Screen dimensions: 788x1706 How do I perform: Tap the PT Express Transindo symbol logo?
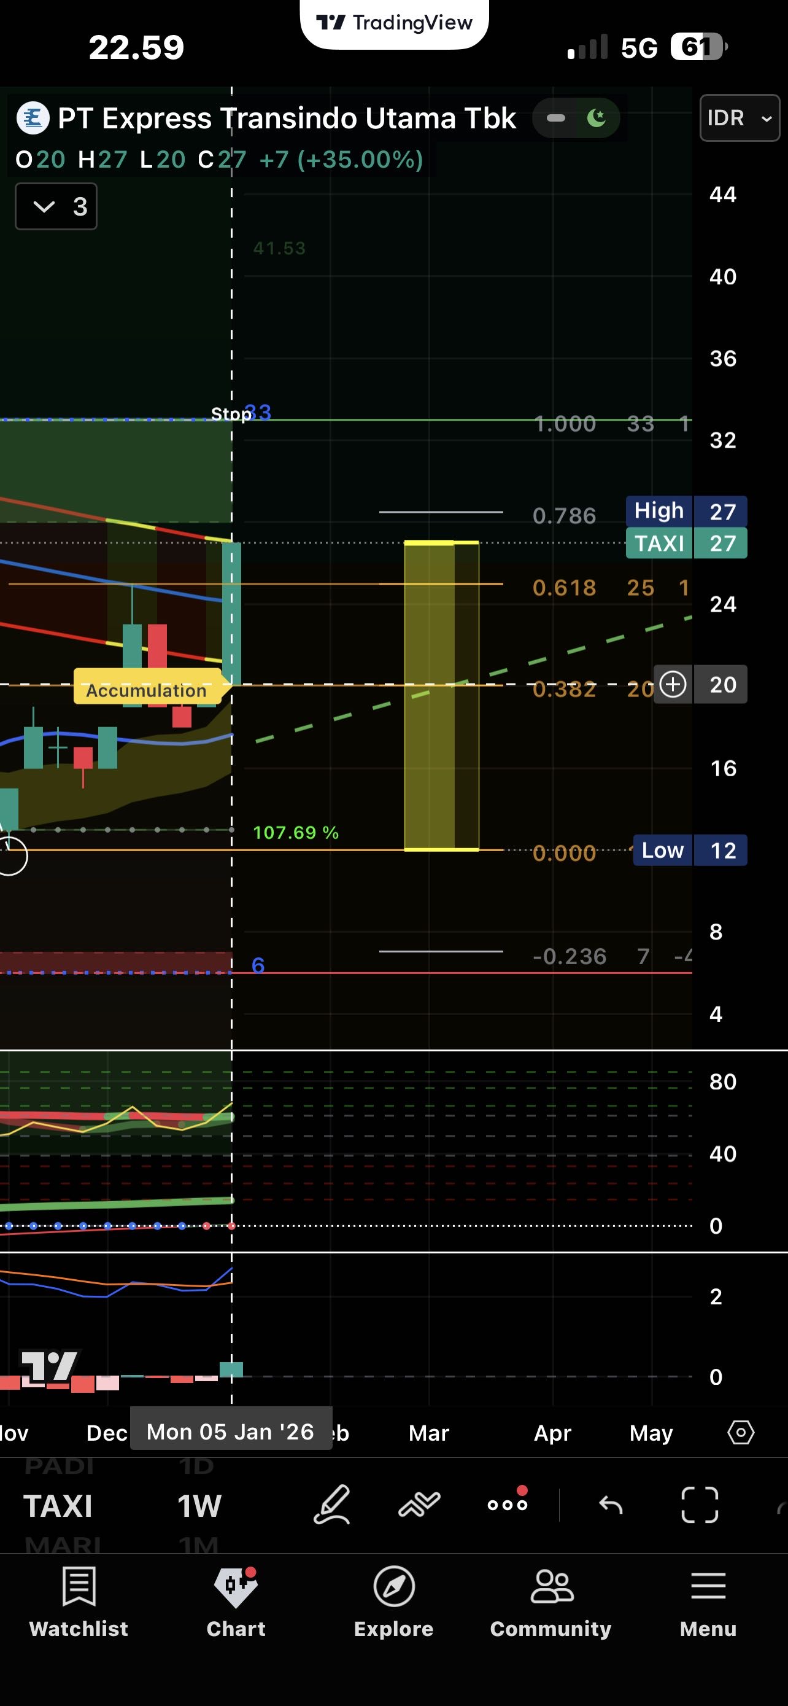point(33,118)
